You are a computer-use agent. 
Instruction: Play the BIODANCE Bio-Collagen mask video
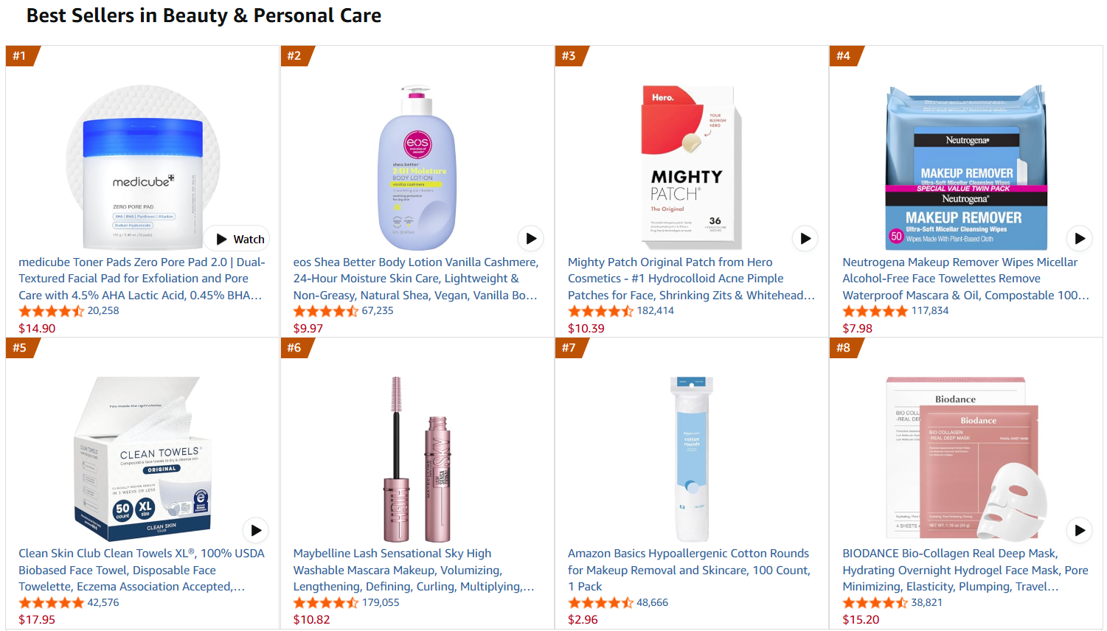(x=1080, y=530)
